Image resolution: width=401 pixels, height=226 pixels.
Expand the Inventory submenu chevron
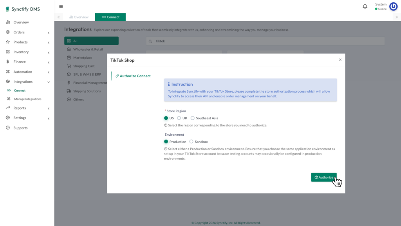pos(49,53)
